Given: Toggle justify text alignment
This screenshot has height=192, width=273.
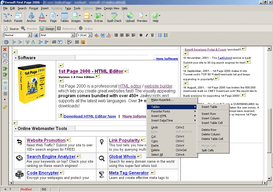Looking at the screenshot, I should pos(134,35).
